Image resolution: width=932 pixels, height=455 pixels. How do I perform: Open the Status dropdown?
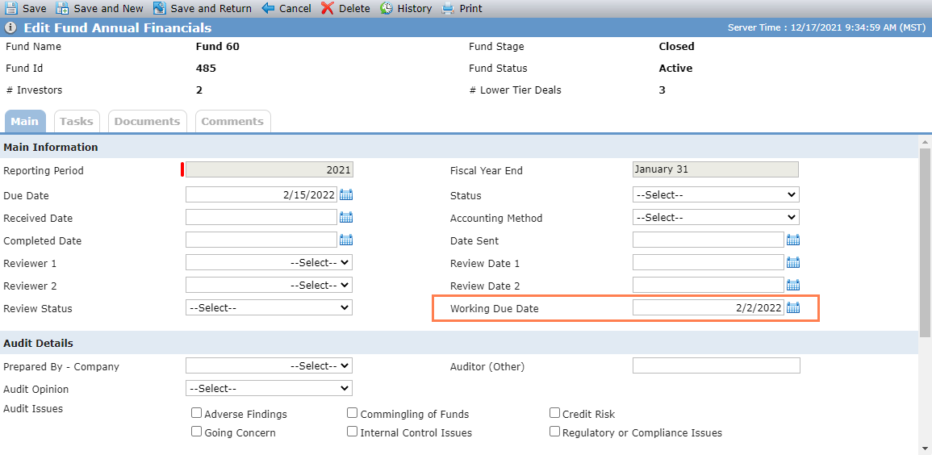point(716,194)
